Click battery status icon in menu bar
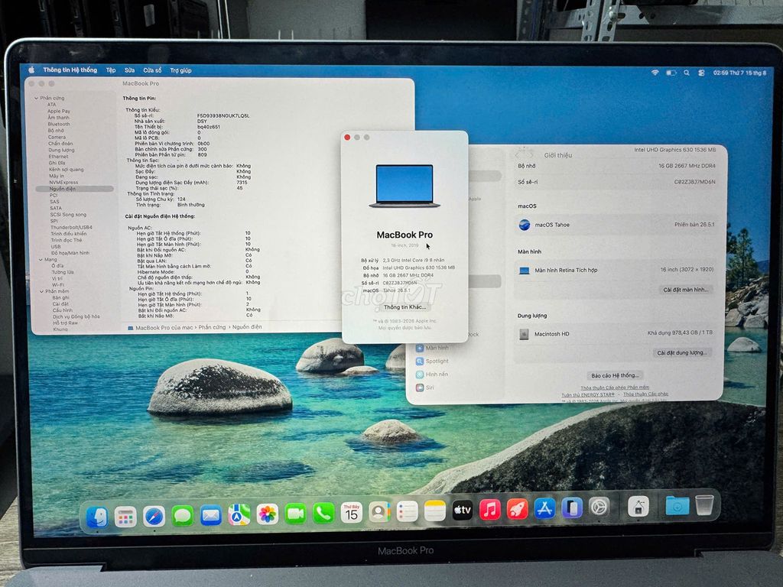783x587 pixels. (x=671, y=73)
